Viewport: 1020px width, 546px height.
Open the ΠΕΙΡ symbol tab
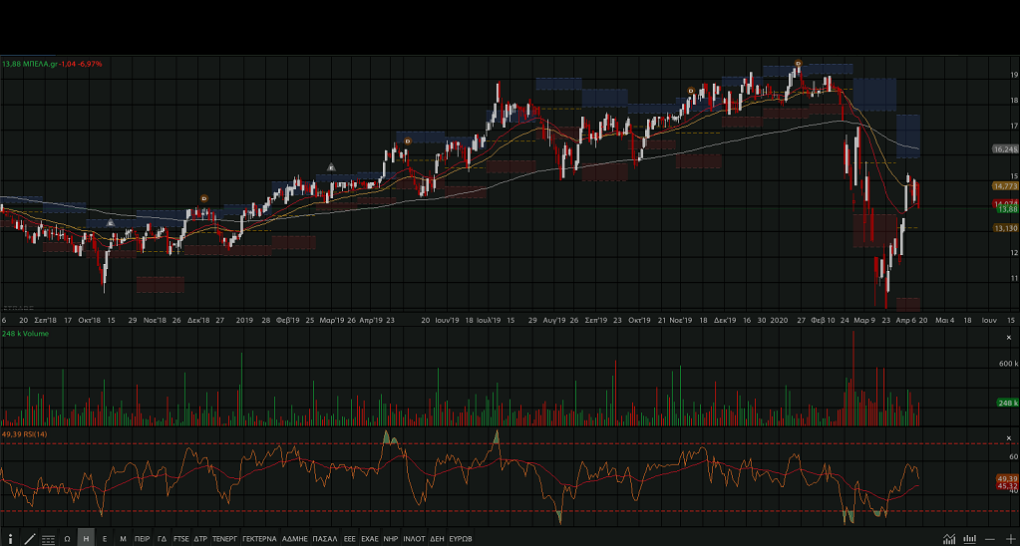coord(143,538)
